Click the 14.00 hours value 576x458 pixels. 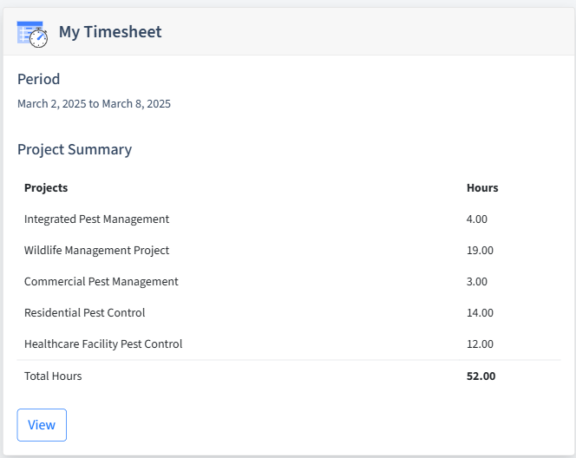point(480,313)
